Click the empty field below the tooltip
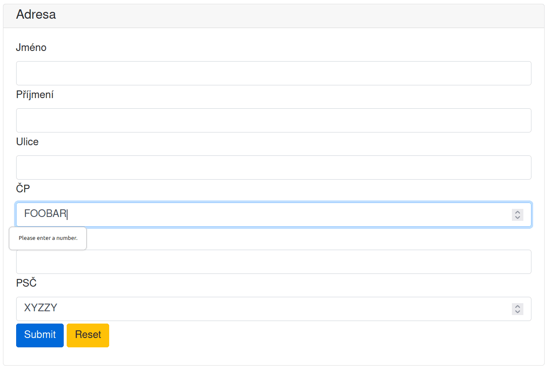Screen dimensions: 548x369 coord(274,262)
